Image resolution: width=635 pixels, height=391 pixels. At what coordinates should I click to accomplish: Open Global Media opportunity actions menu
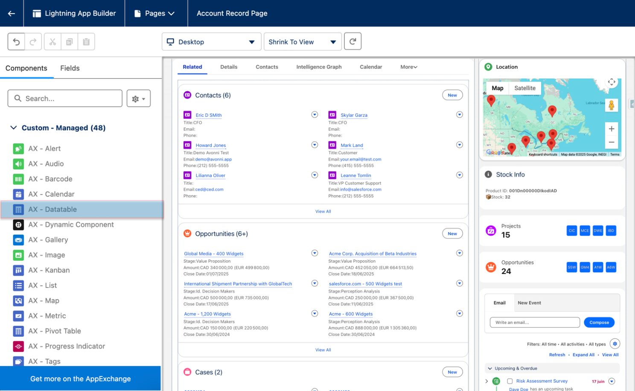(x=315, y=253)
